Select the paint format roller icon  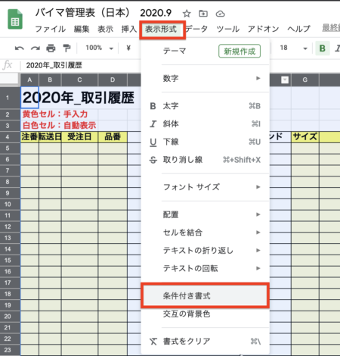point(66,48)
